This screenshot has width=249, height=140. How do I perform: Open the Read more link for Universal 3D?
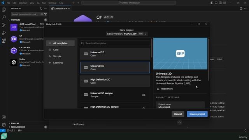tap(167, 89)
